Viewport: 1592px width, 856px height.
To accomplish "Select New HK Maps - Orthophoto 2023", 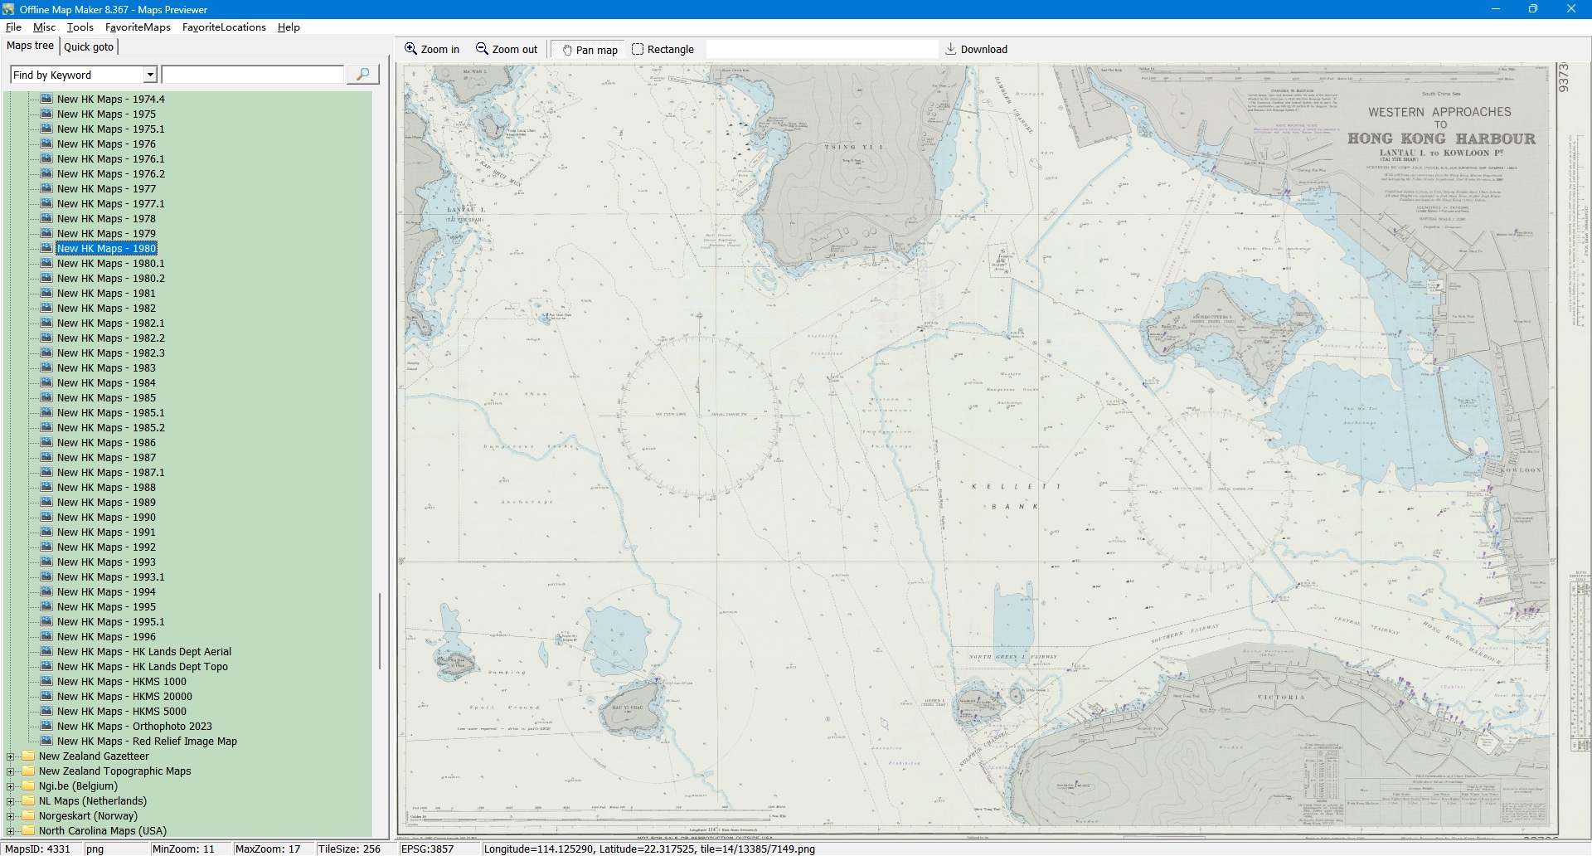I will pyautogui.click(x=133, y=727).
